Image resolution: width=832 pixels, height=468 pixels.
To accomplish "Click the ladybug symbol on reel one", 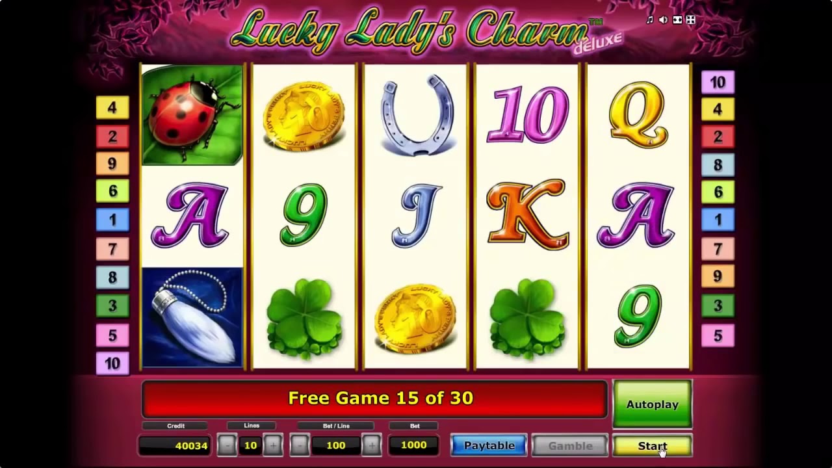I will pyautogui.click(x=192, y=115).
